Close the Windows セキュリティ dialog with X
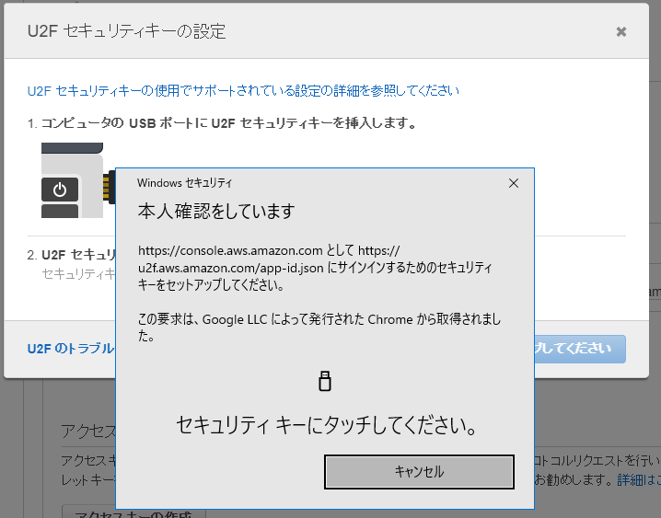Viewport: 661px width, 518px height. (513, 183)
